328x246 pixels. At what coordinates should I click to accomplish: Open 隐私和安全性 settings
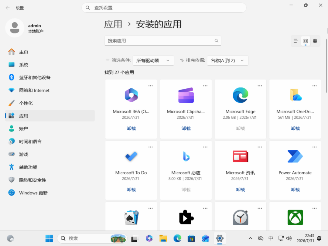pos(50,180)
